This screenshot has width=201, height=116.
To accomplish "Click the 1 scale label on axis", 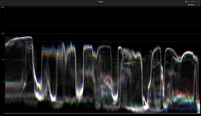I will [x=4, y=98].
